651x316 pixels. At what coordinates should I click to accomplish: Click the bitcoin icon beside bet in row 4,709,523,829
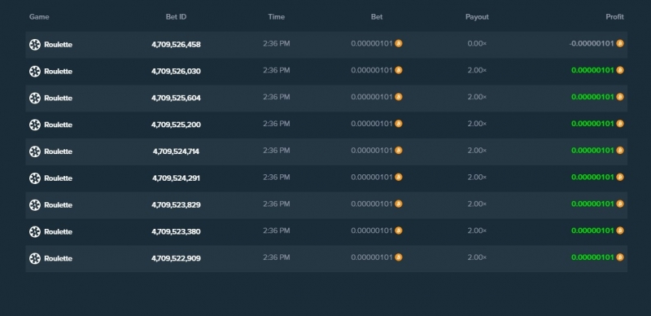coord(399,204)
